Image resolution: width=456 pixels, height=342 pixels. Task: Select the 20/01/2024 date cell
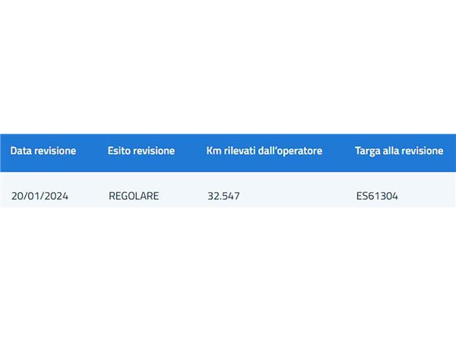[x=40, y=196]
